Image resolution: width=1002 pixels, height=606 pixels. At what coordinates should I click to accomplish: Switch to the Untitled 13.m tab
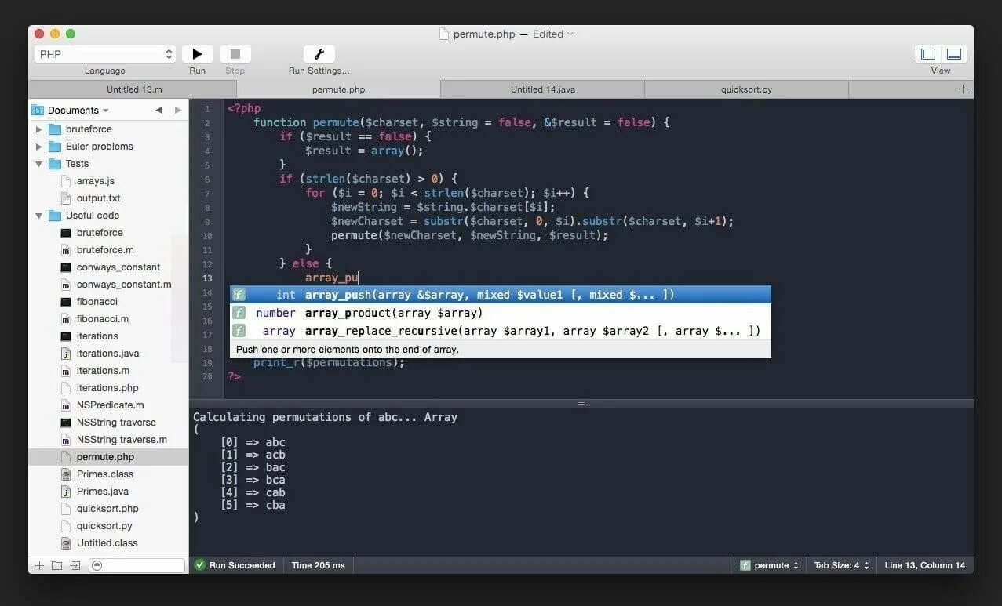tap(133, 89)
